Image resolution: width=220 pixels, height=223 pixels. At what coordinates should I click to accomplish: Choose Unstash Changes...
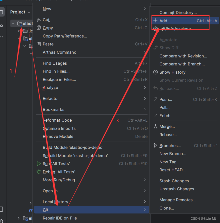pos(185,189)
